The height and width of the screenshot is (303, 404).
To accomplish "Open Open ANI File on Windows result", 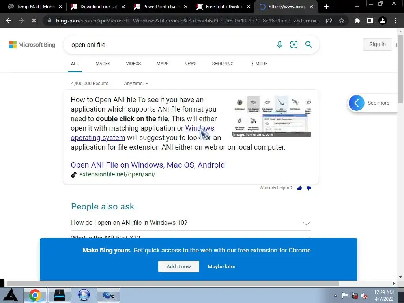I will coord(148,165).
